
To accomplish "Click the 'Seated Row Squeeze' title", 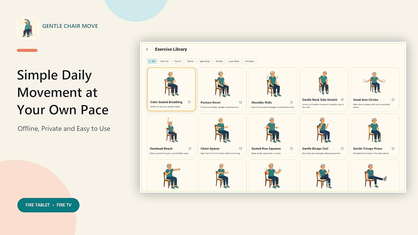I will tap(266, 149).
